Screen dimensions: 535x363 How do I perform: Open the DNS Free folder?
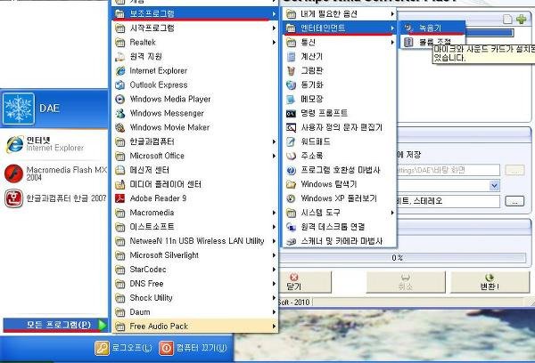195,284
